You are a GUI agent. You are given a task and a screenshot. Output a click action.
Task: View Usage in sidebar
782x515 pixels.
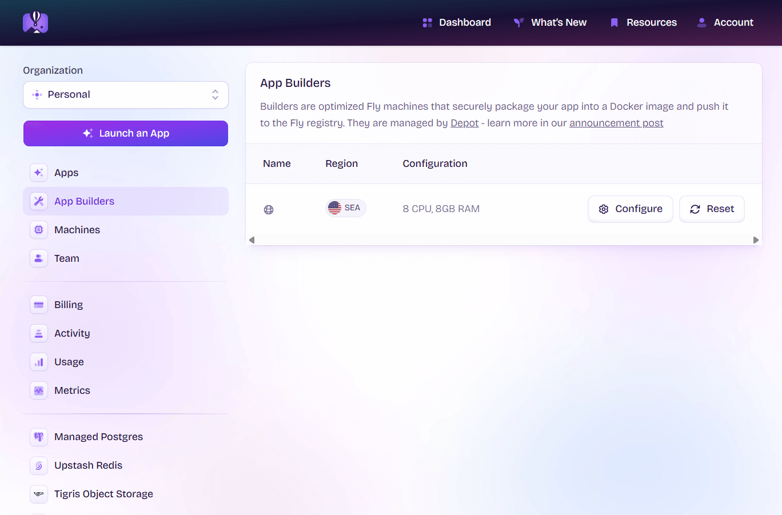click(x=126, y=362)
